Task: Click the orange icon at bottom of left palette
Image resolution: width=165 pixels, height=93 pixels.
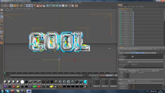Action: point(2,43)
